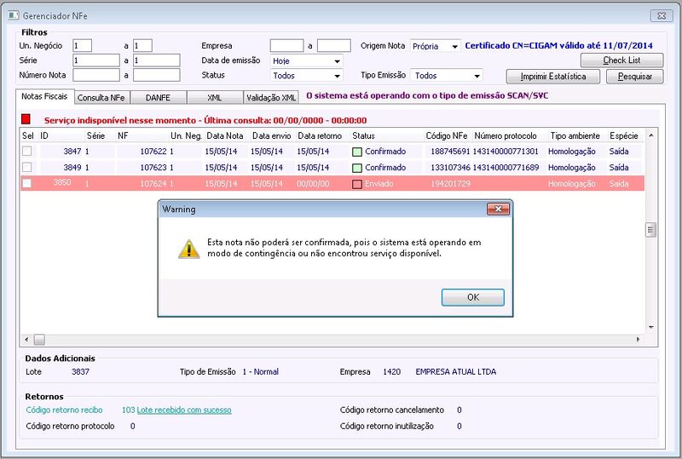Open the Validação XML tab
The height and width of the screenshot is (459, 682).
pos(271,98)
